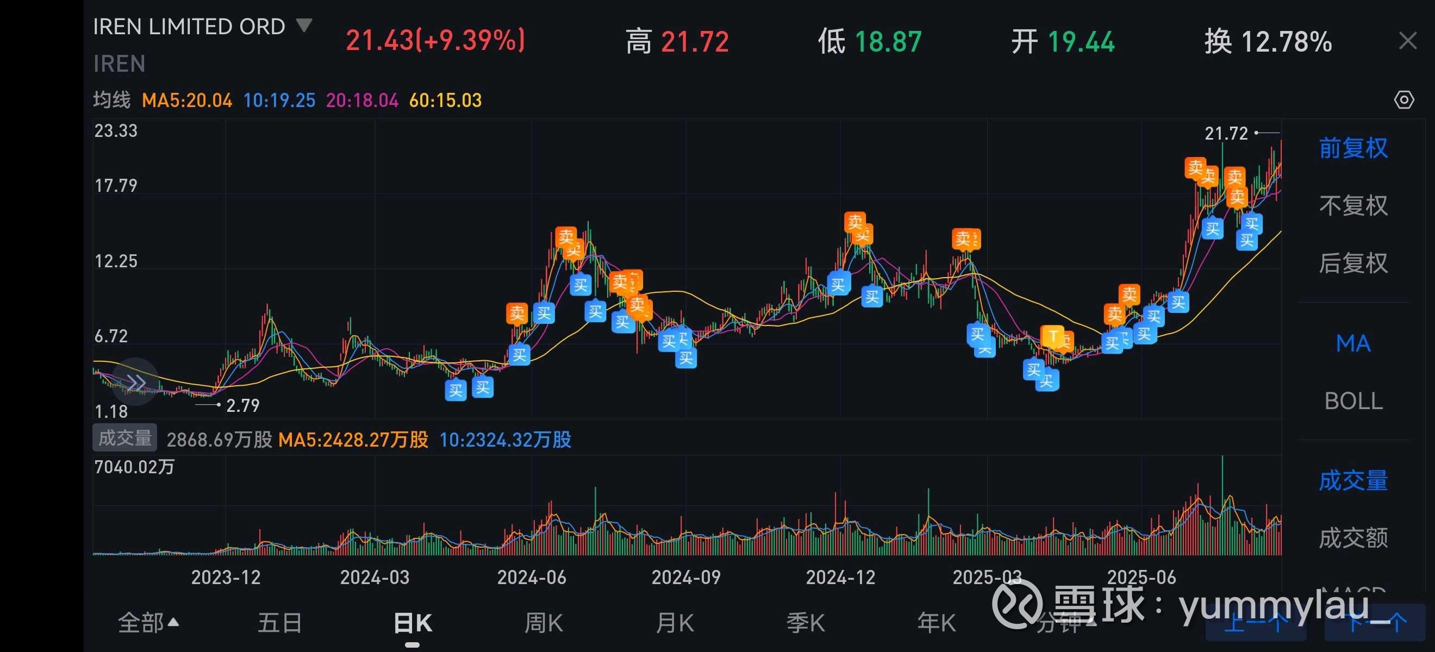Screen dimensions: 1435x652
Task: Tap the blue 10:19.25 MA legend
Action: pos(279,100)
